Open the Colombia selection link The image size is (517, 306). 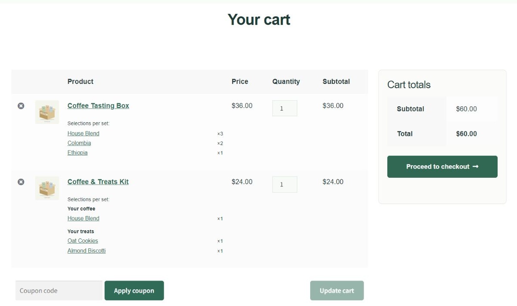coord(79,143)
